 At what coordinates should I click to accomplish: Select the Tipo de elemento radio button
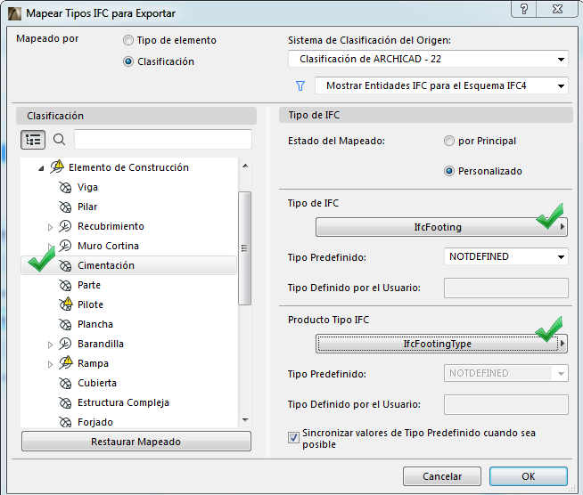tap(129, 40)
